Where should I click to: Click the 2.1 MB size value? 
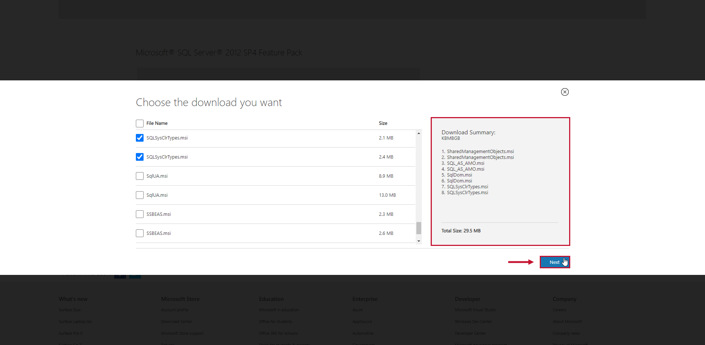pos(386,138)
